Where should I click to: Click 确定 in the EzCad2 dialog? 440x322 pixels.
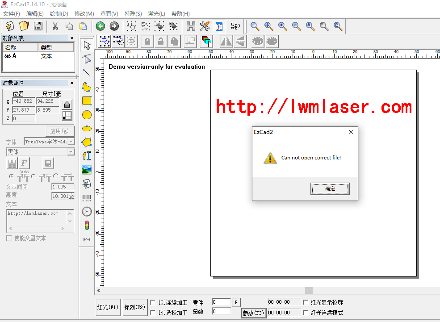[x=330, y=189]
